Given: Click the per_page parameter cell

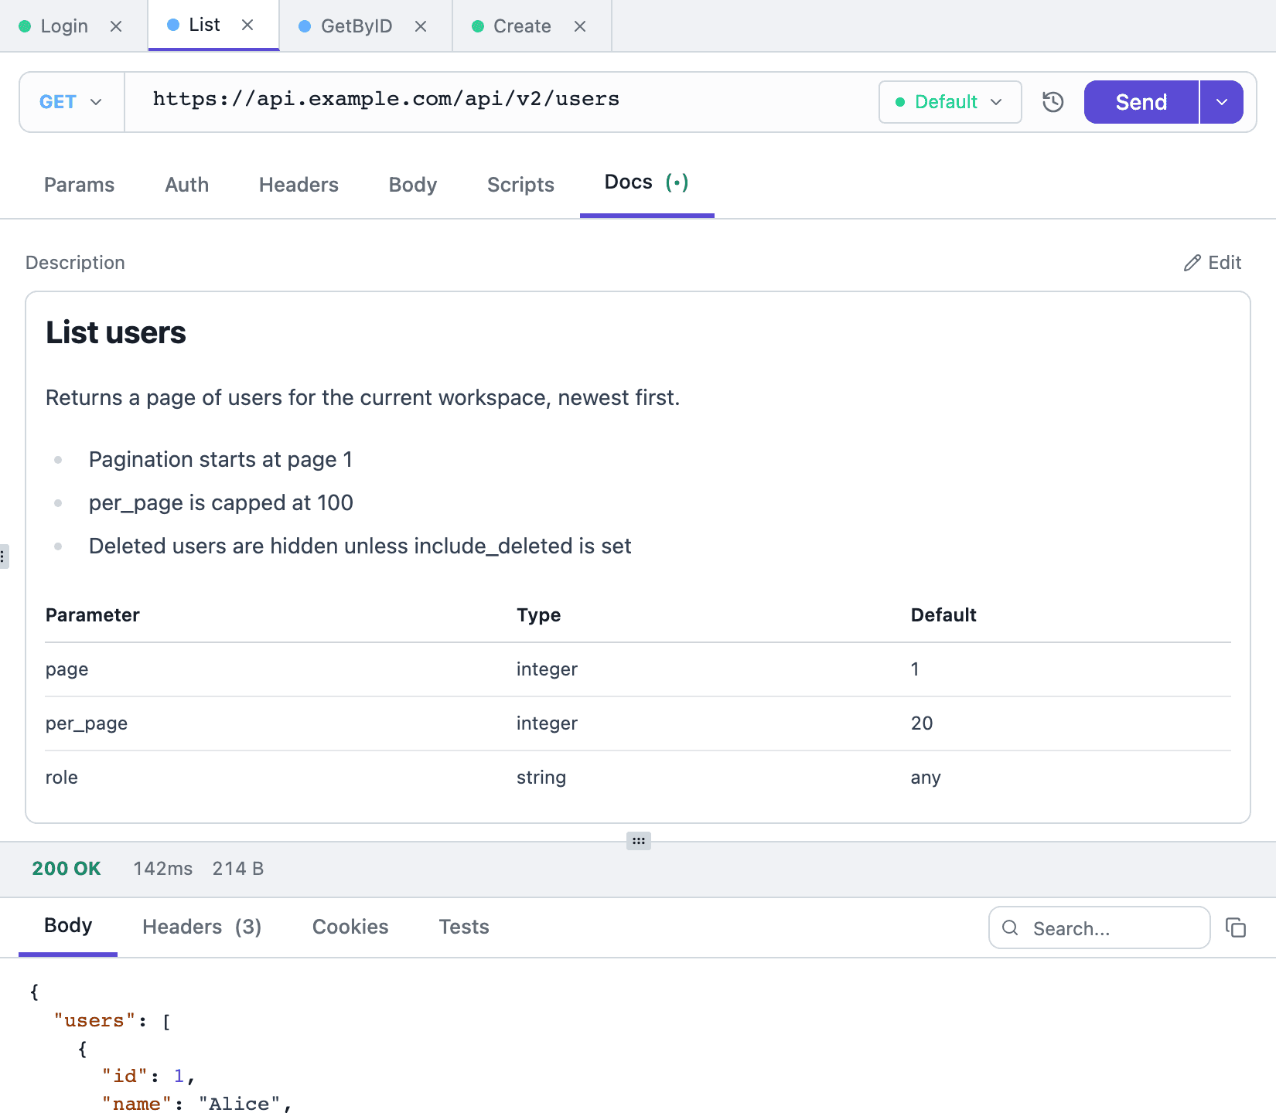Looking at the screenshot, I should point(87,723).
